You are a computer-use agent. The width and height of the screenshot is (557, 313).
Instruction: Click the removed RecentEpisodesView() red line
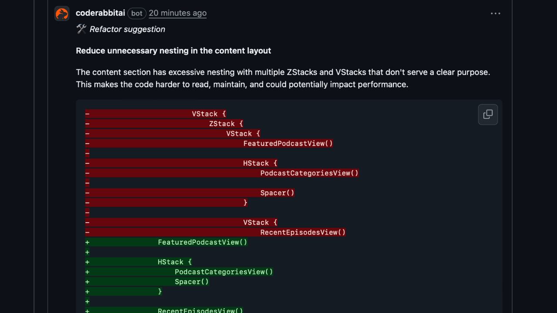(x=215, y=232)
